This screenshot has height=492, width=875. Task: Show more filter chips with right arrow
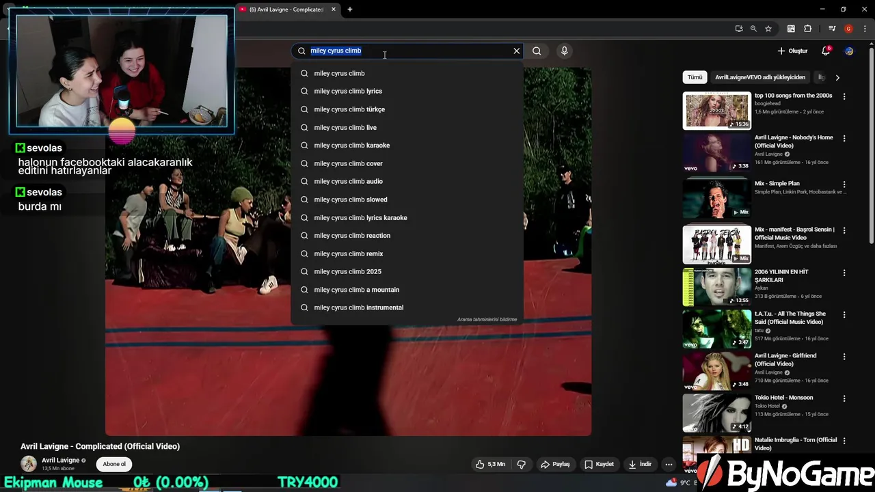pyautogui.click(x=837, y=77)
